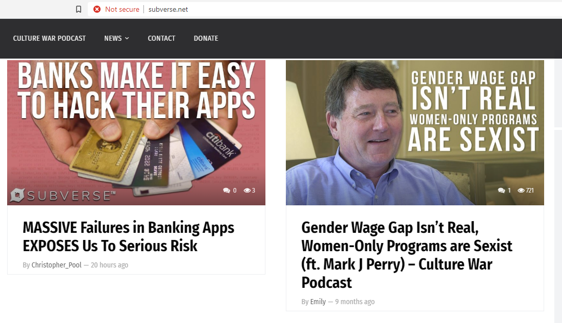
Task: View author Christopher_Pool's profile
Action: [56, 265]
